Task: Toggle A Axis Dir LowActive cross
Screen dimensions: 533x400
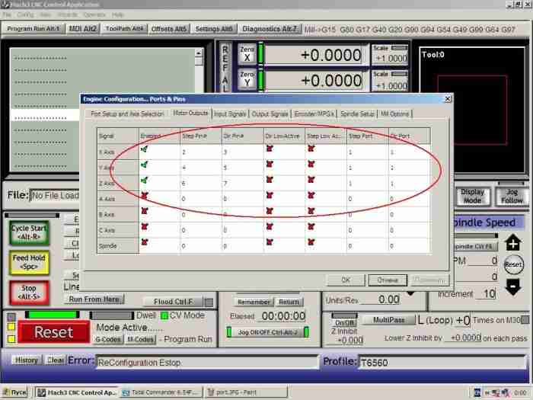Action: click(270, 195)
